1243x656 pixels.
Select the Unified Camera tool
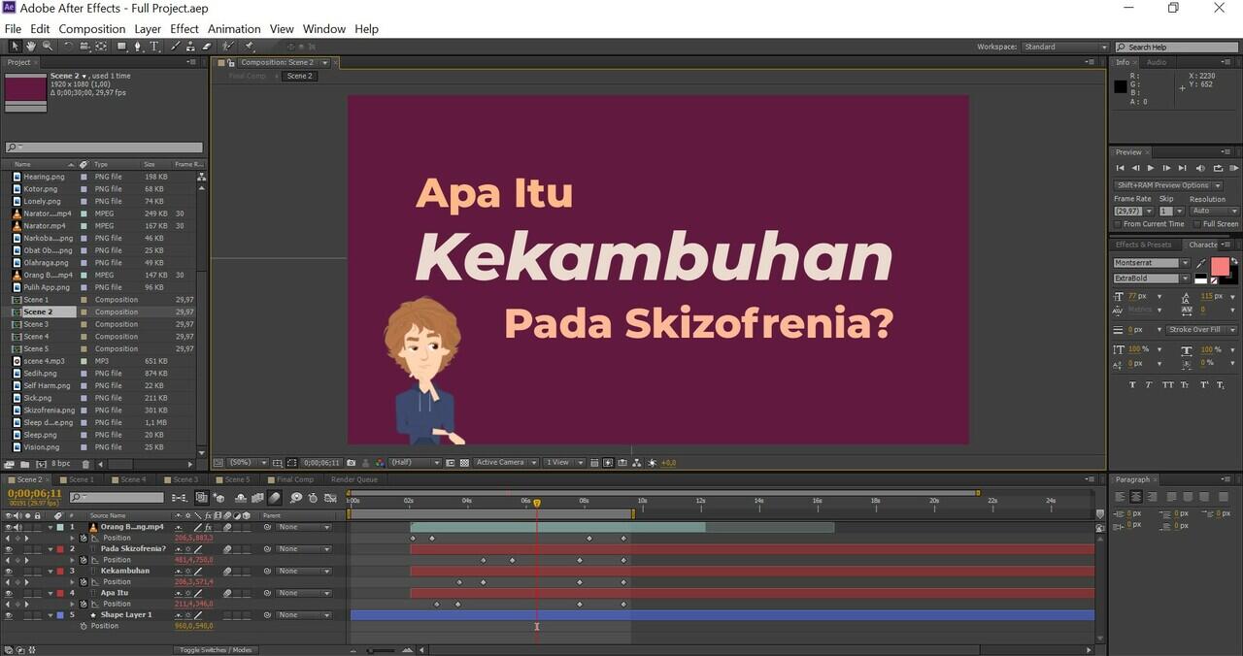tap(84, 46)
